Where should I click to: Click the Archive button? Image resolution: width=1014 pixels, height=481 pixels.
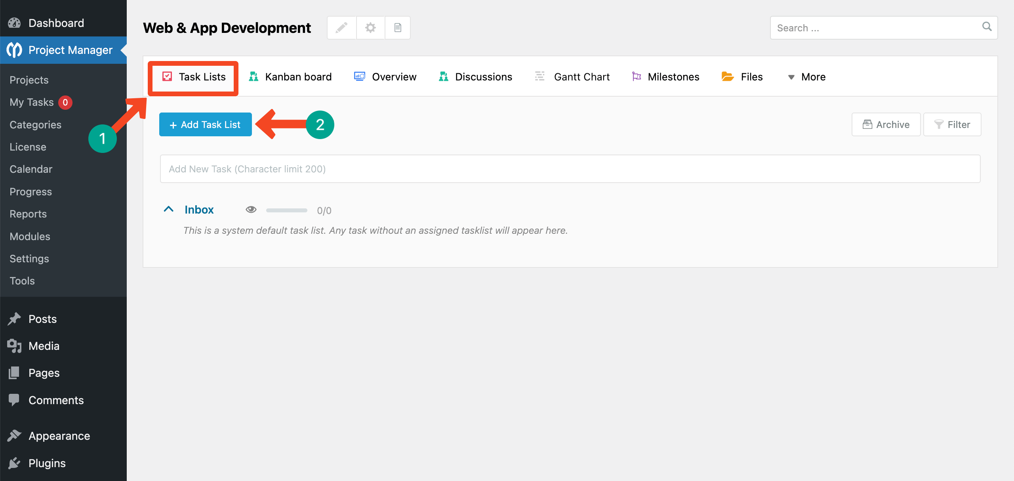pyautogui.click(x=886, y=125)
